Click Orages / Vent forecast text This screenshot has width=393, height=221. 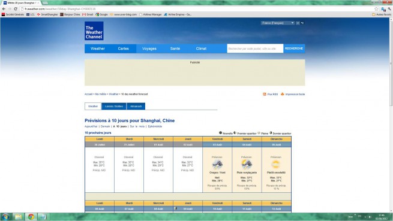click(217, 172)
